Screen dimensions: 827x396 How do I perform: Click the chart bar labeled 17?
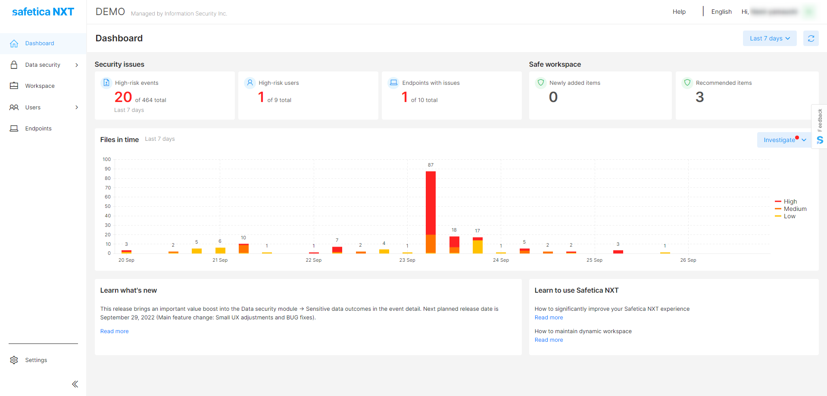(477, 245)
